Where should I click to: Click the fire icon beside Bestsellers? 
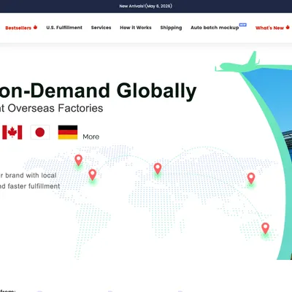coord(35,27)
